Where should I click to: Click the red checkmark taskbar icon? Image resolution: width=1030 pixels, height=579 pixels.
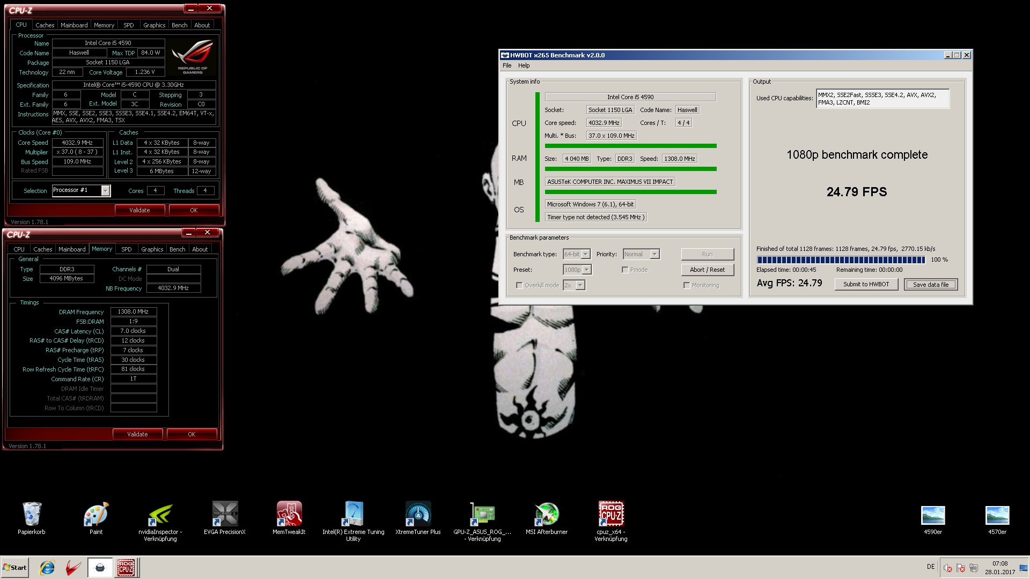[73, 568]
